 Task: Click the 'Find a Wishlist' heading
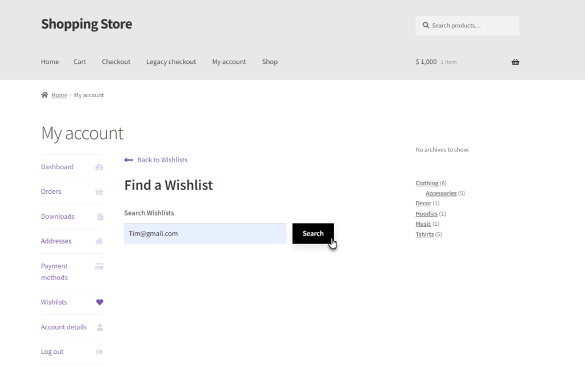click(169, 185)
